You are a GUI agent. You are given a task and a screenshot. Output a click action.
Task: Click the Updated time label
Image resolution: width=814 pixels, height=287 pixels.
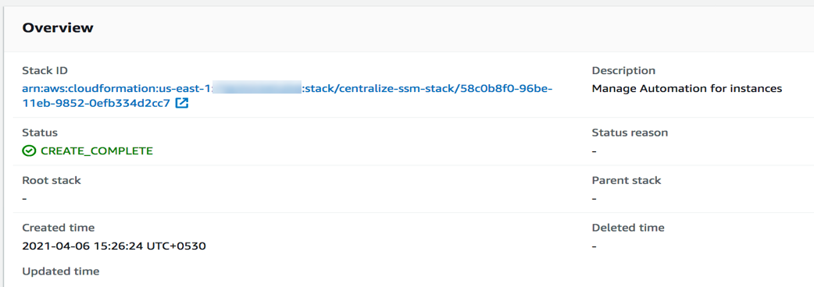point(61,271)
